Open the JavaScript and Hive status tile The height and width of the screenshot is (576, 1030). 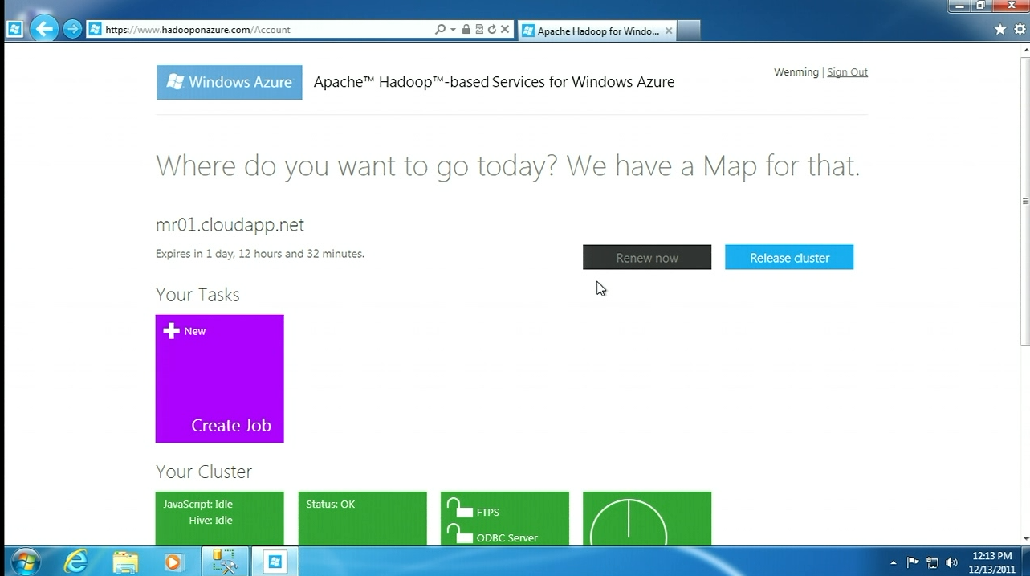pos(219,518)
